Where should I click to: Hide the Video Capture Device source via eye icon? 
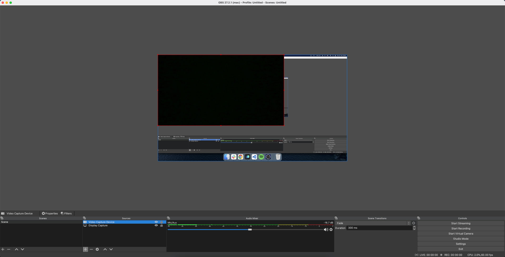coord(156,222)
